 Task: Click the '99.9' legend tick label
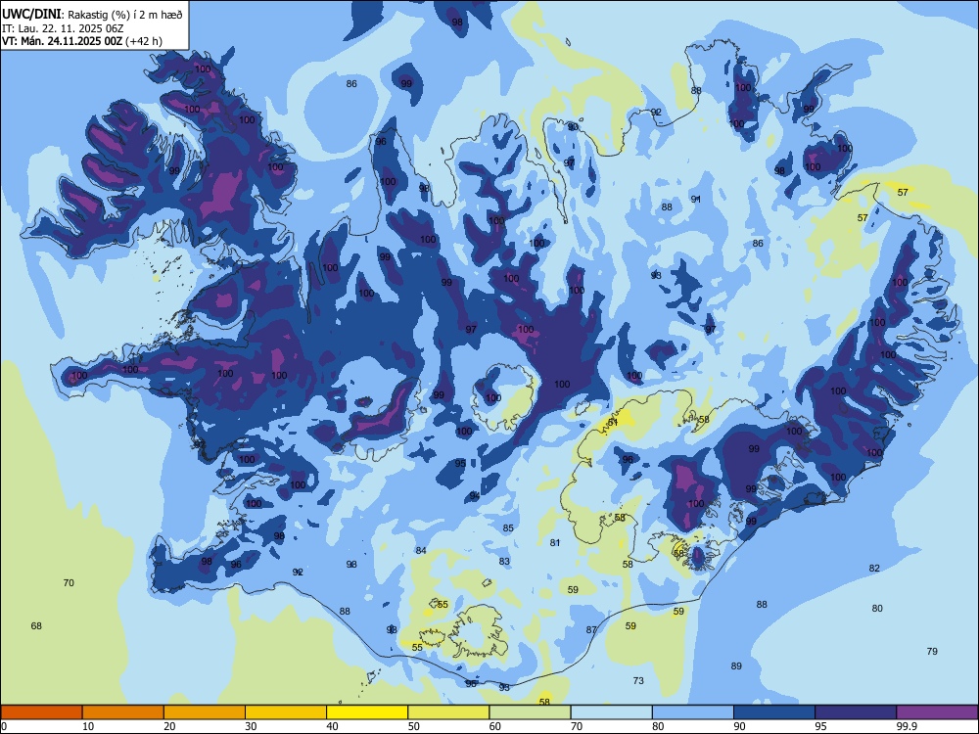907,726
